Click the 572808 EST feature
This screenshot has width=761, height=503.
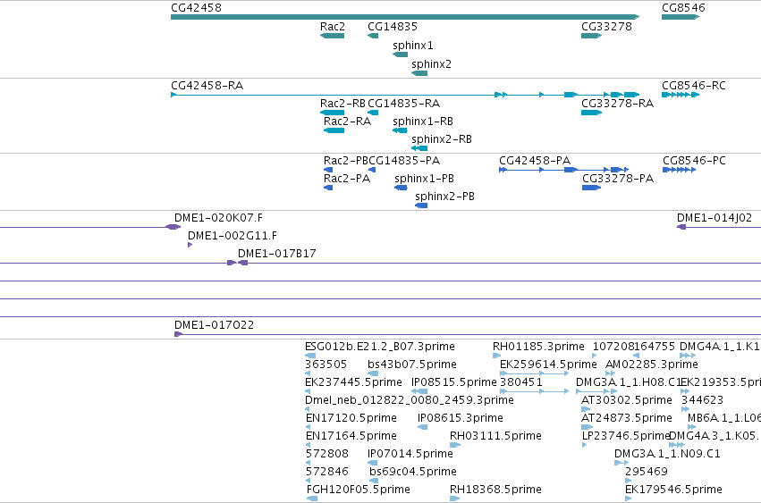point(309,463)
